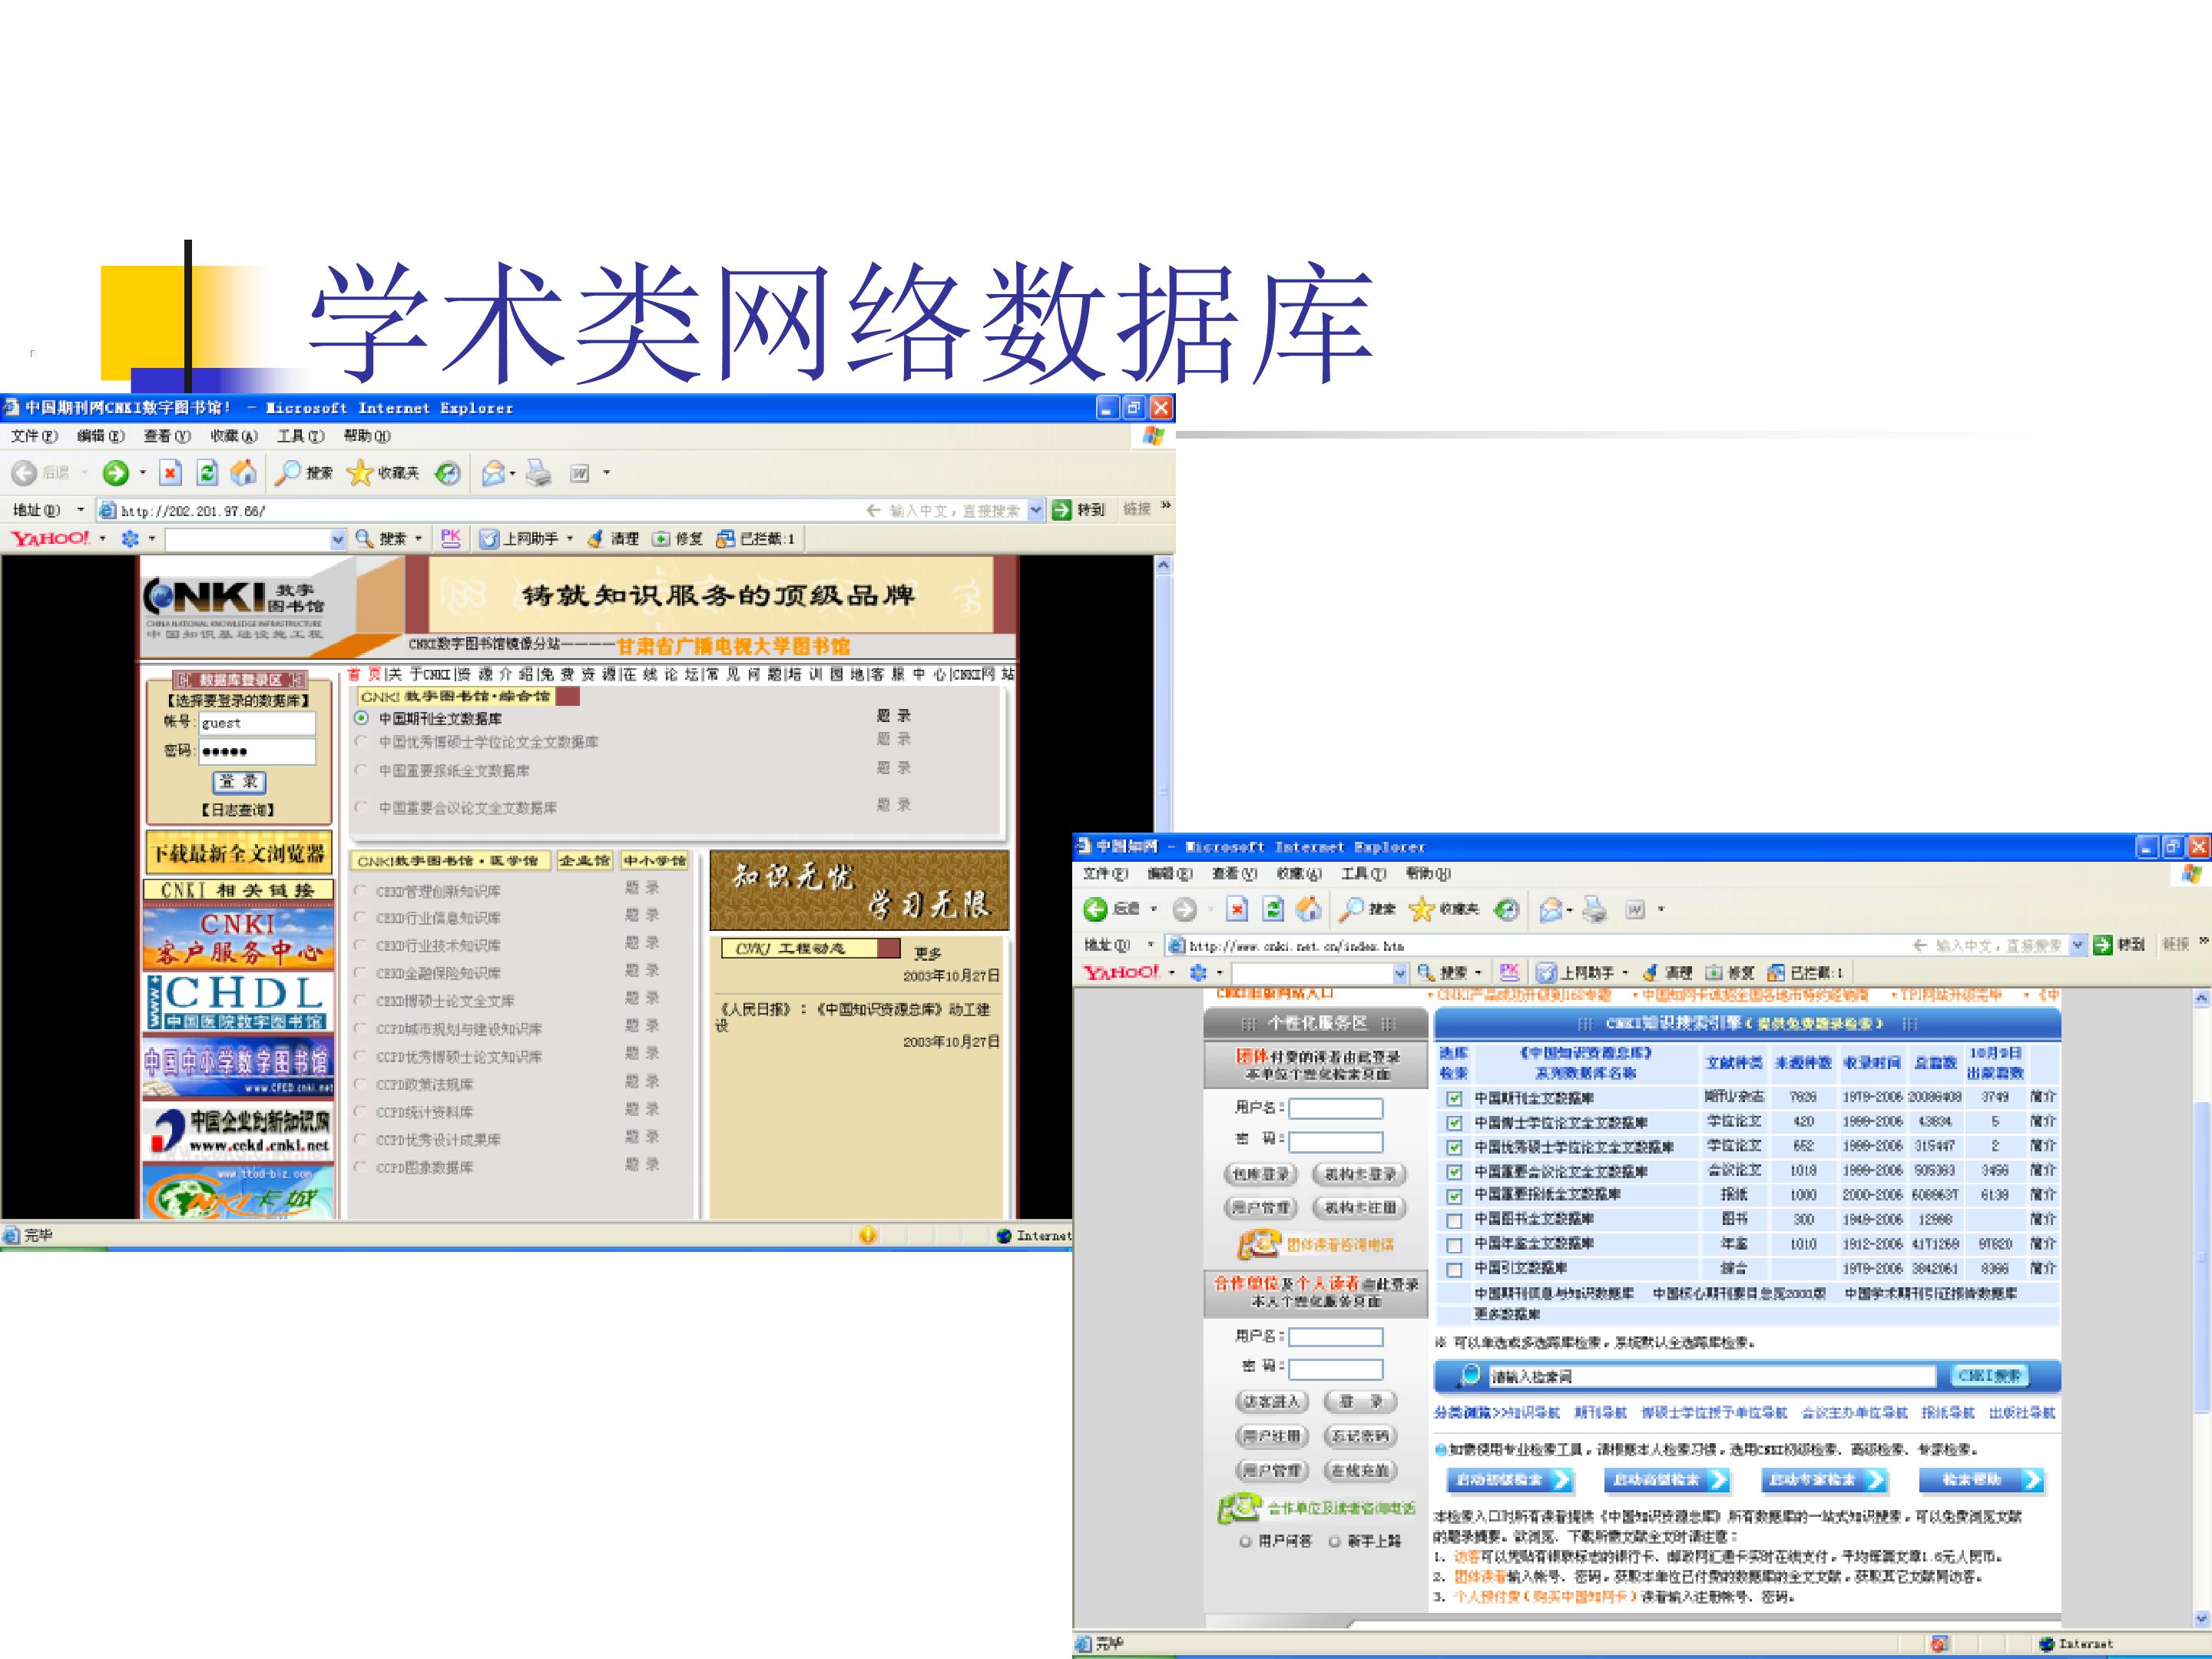Screen dimensions: 2212x1659
Task: Click the vertical scrollbar of 中国知网 window
Action: 2201,1310
